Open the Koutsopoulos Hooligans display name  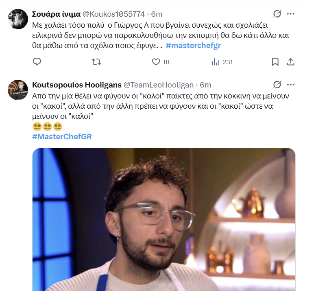[x=77, y=85]
